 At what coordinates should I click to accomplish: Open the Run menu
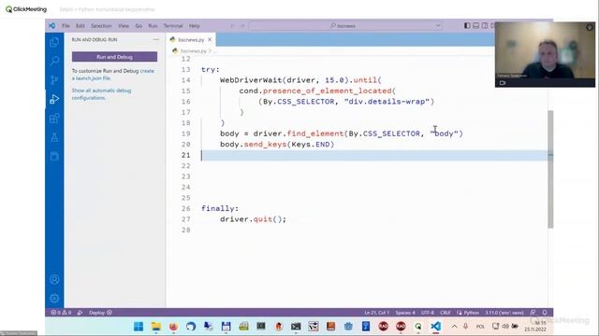click(x=153, y=26)
